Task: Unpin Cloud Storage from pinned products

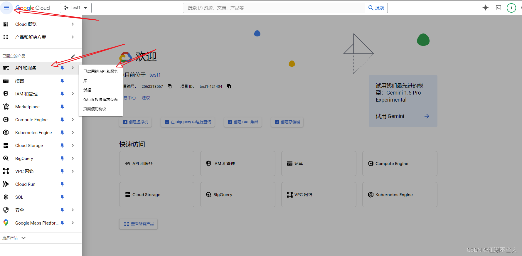Action: pyautogui.click(x=62, y=145)
